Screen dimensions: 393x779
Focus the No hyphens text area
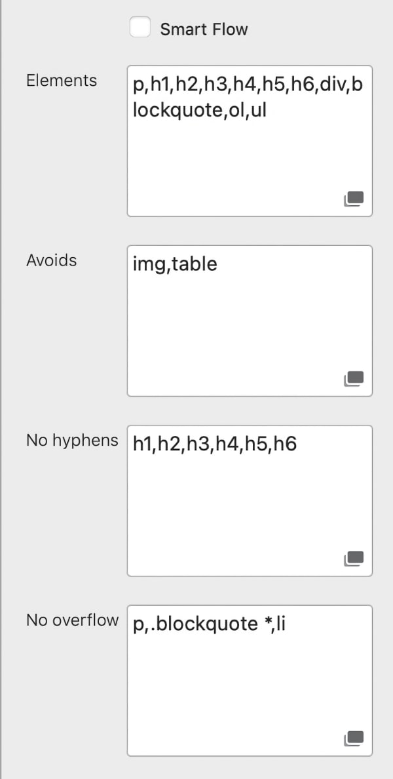point(250,511)
